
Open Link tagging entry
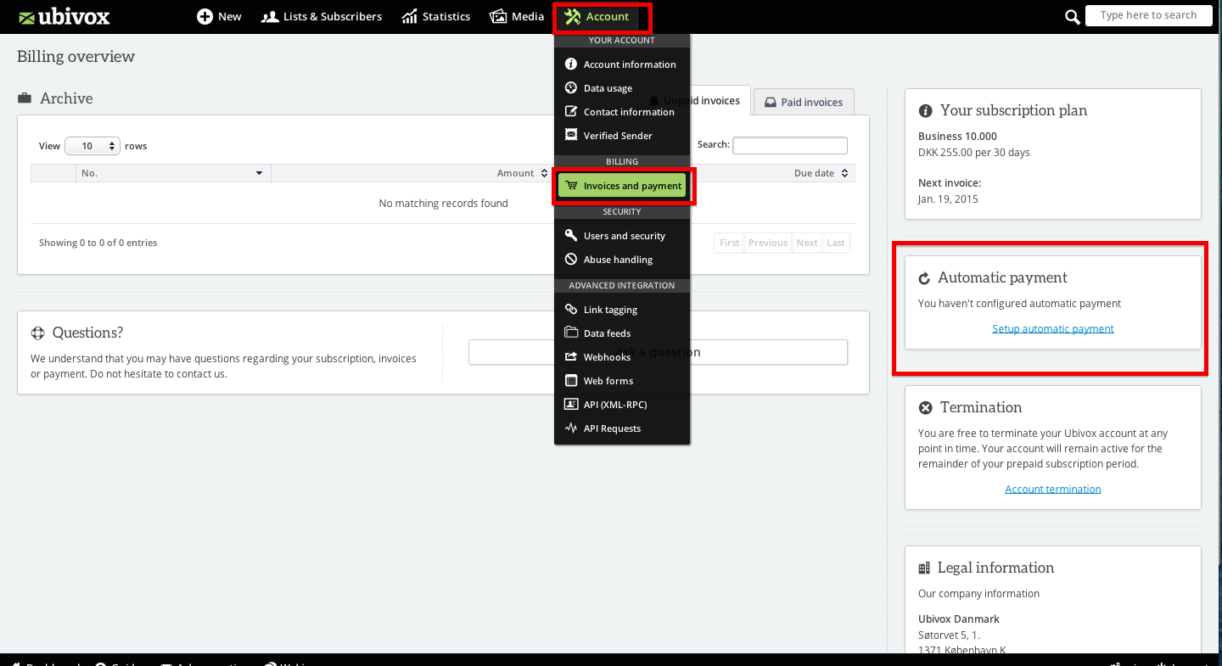point(622,310)
